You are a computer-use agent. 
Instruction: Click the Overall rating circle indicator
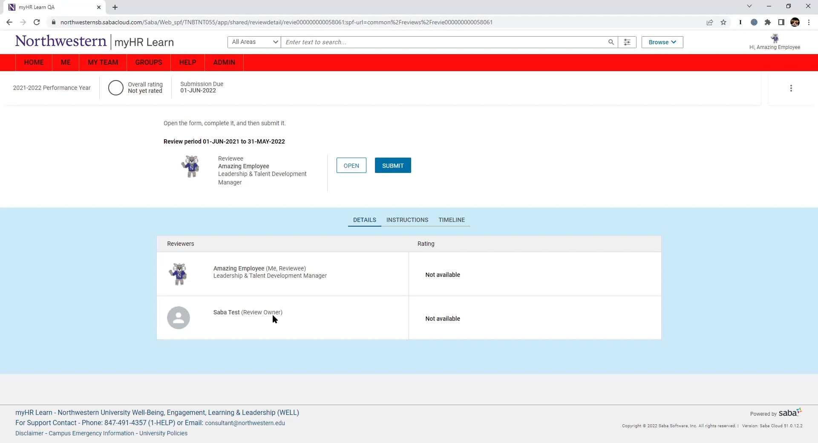pos(115,88)
